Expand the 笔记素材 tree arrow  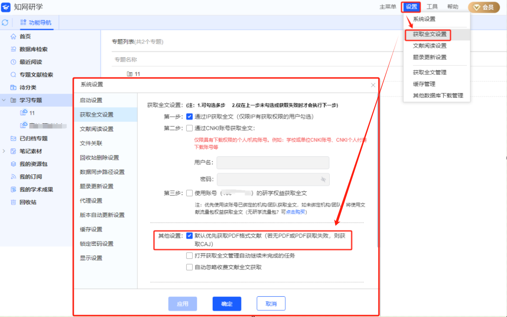click(4, 151)
